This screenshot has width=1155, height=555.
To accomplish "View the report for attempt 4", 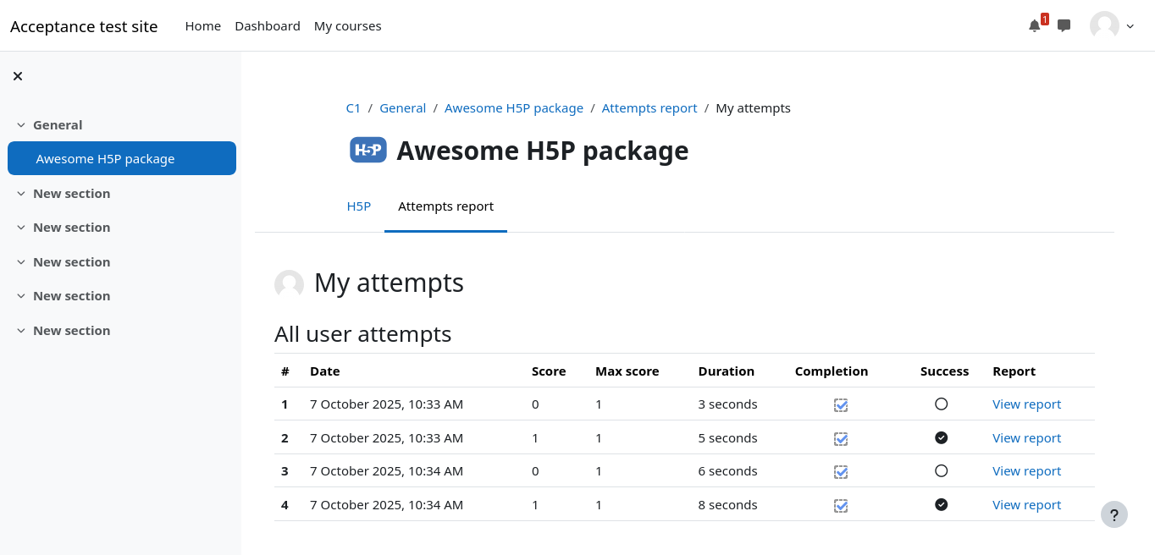I will pyautogui.click(x=1026, y=505).
